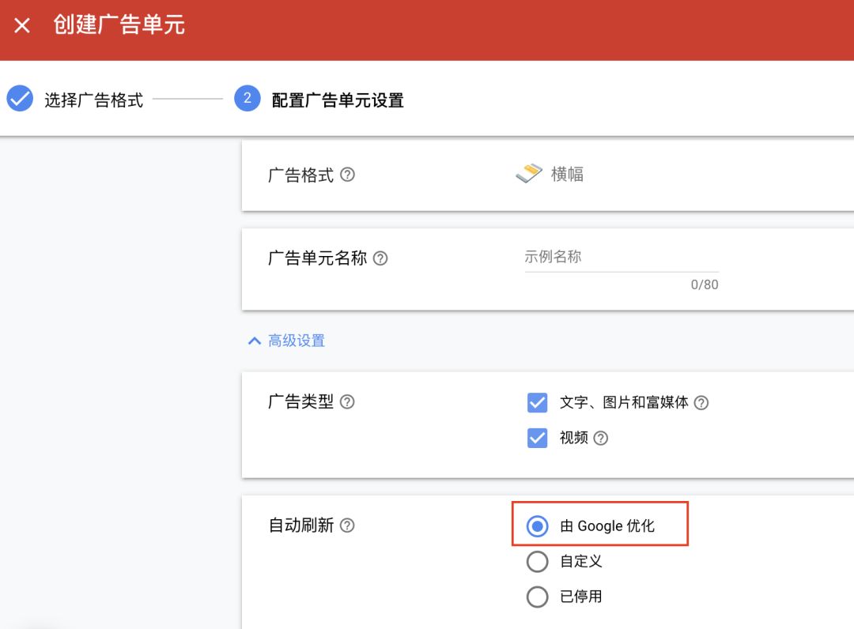The width and height of the screenshot is (854, 629).
Task: Click help icon beside 文字、图片和富媒体
Action: (x=701, y=403)
